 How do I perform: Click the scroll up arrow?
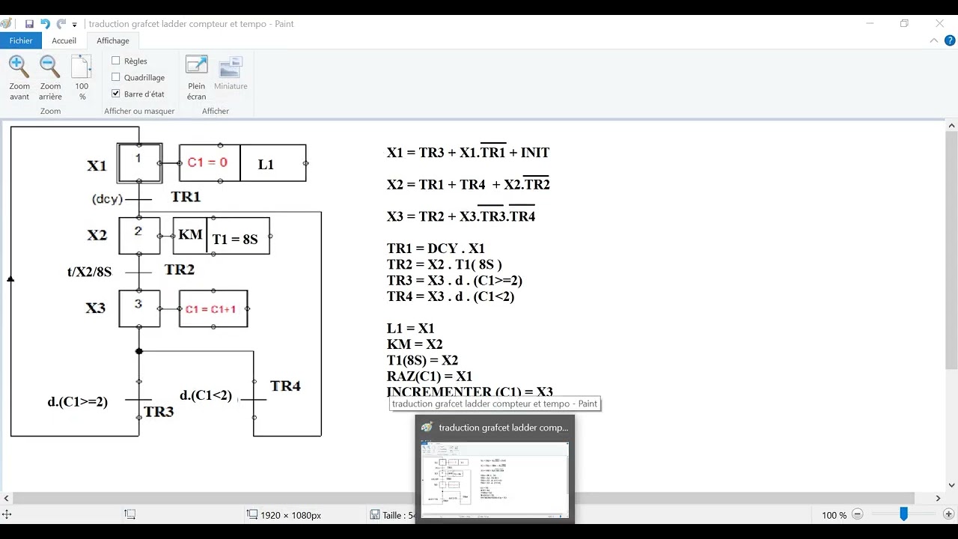(951, 125)
